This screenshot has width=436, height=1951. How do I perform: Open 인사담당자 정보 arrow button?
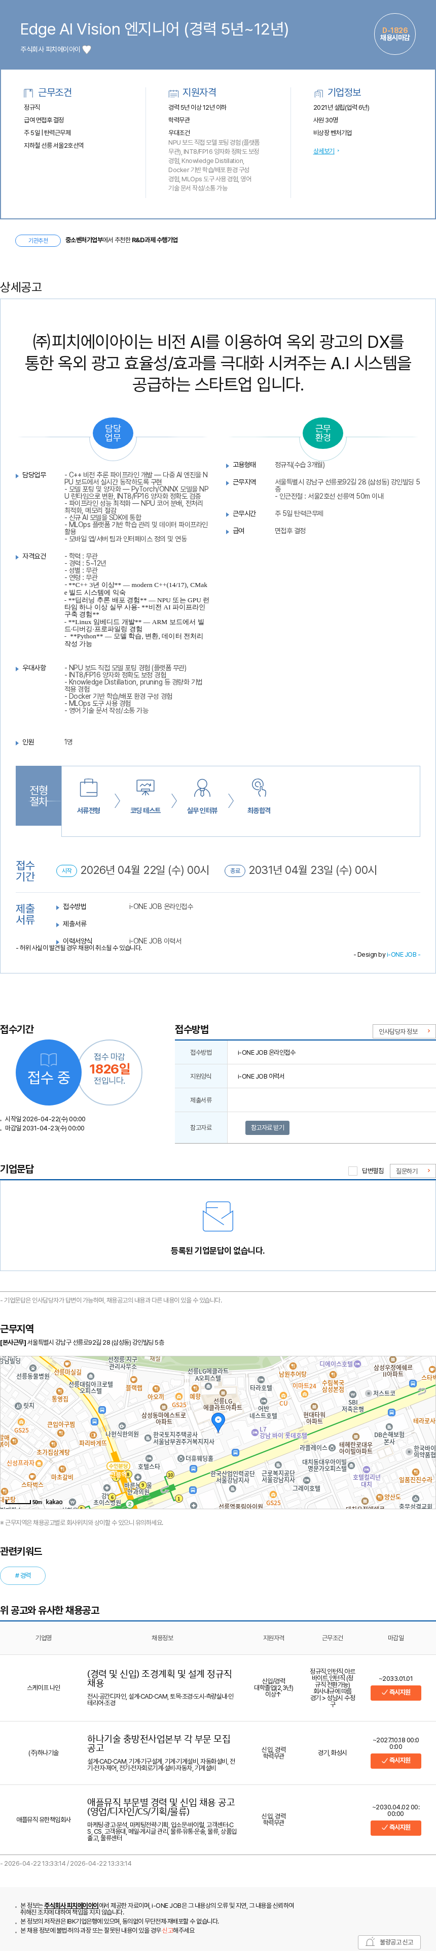(404, 1031)
